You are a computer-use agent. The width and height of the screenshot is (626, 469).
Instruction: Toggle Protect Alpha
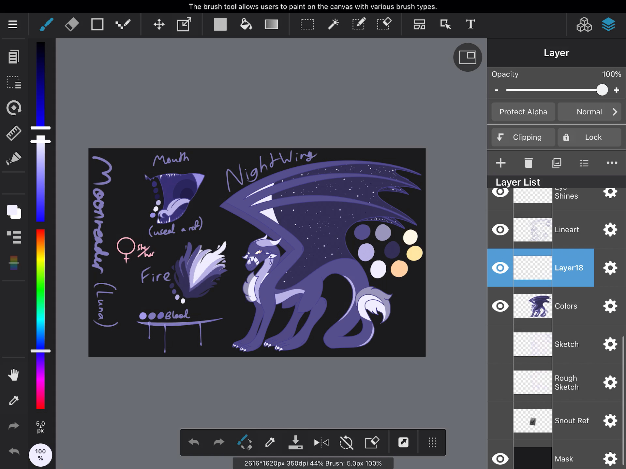pos(523,112)
